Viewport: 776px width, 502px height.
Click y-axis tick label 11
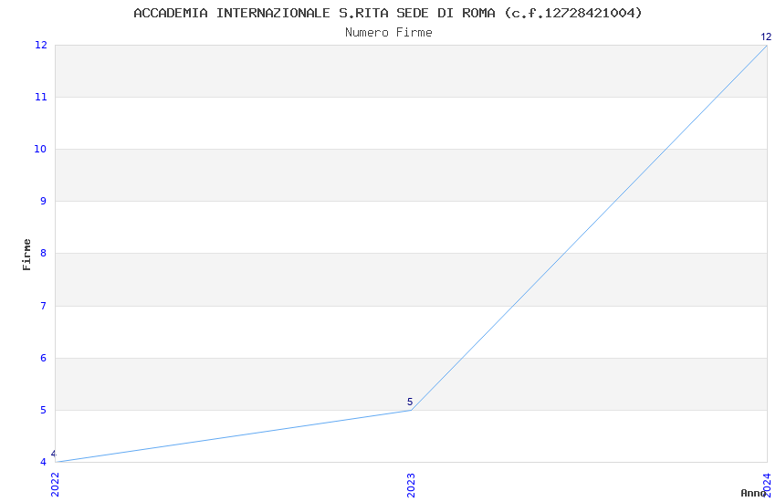point(40,97)
